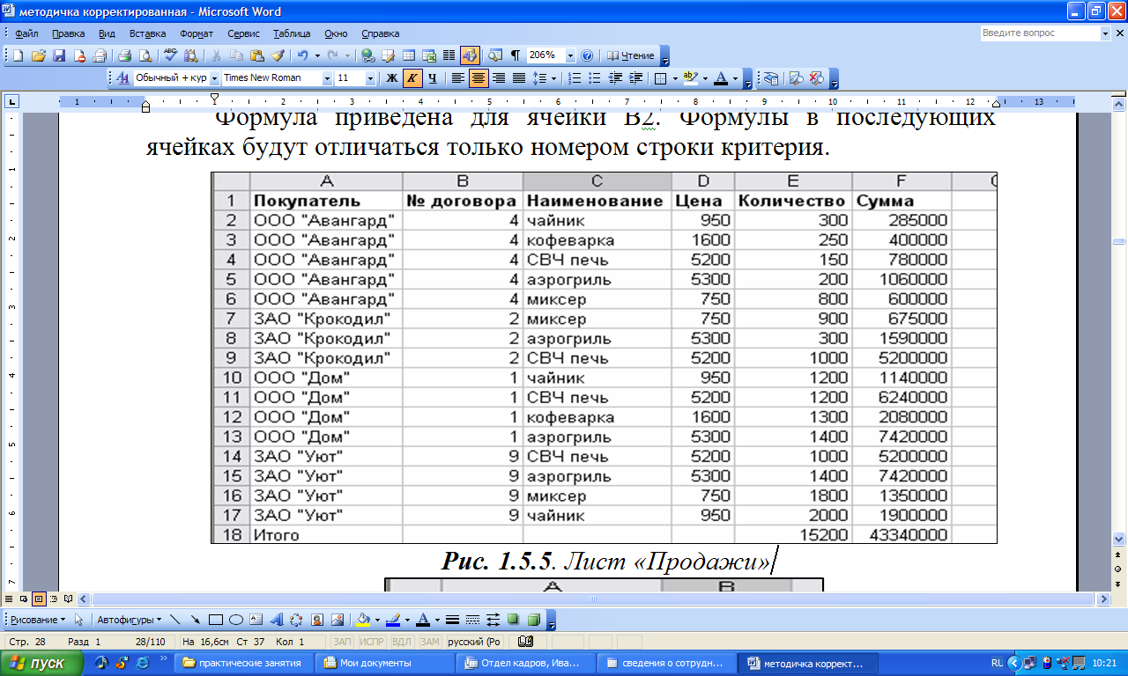This screenshot has height=676, width=1128.
Task: Toggle Bold (Ж) formatting
Action: tap(392, 78)
